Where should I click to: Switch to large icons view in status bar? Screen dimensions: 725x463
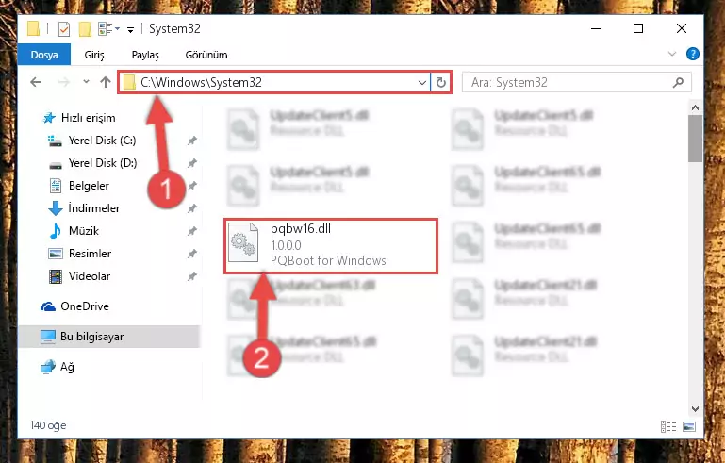tap(689, 426)
